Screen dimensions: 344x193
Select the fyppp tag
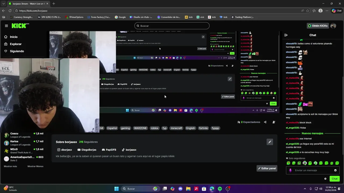[215, 128]
